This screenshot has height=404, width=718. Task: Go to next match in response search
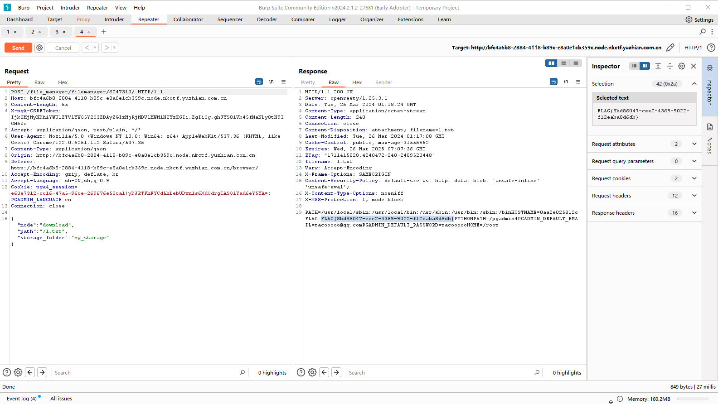click(336, 372)
